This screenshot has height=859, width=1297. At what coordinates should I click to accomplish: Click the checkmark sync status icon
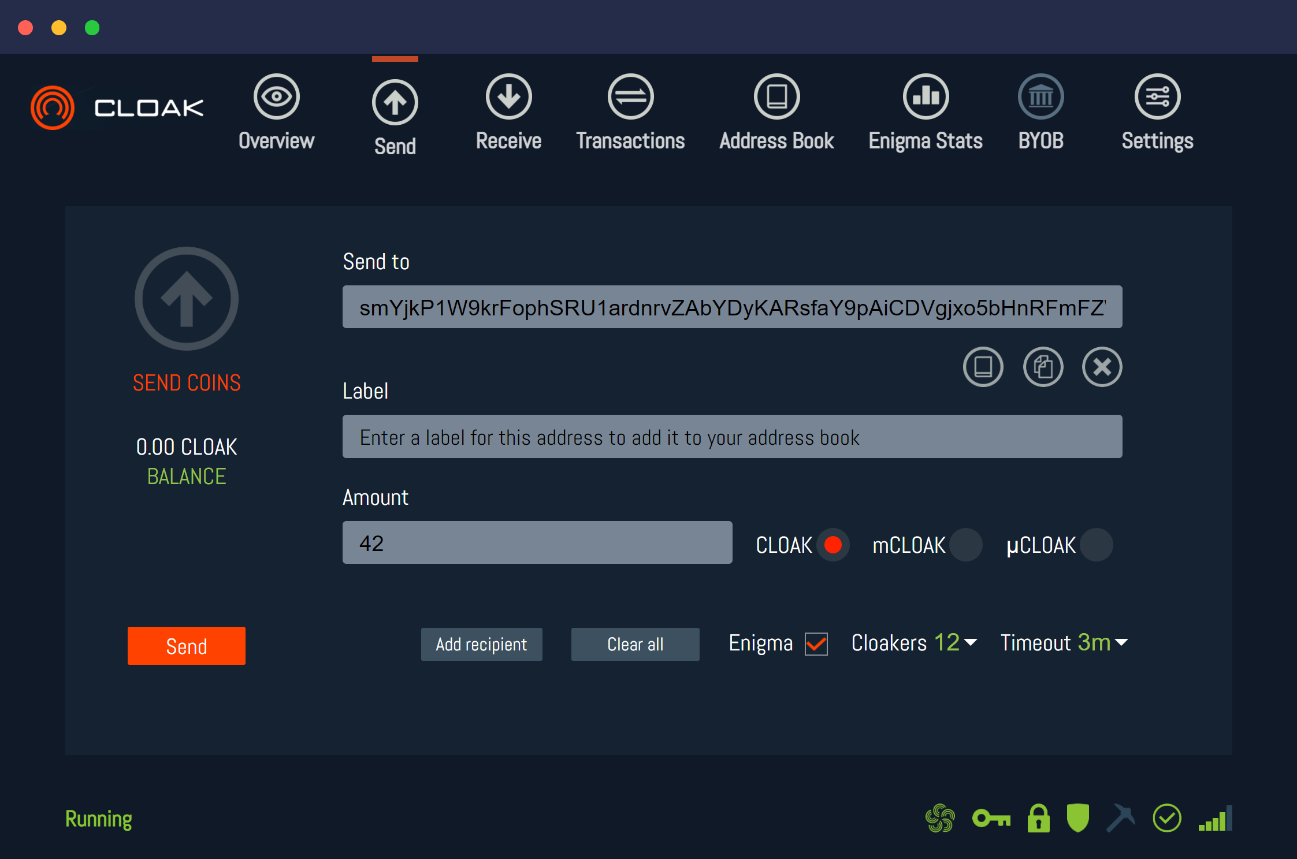1167,818
